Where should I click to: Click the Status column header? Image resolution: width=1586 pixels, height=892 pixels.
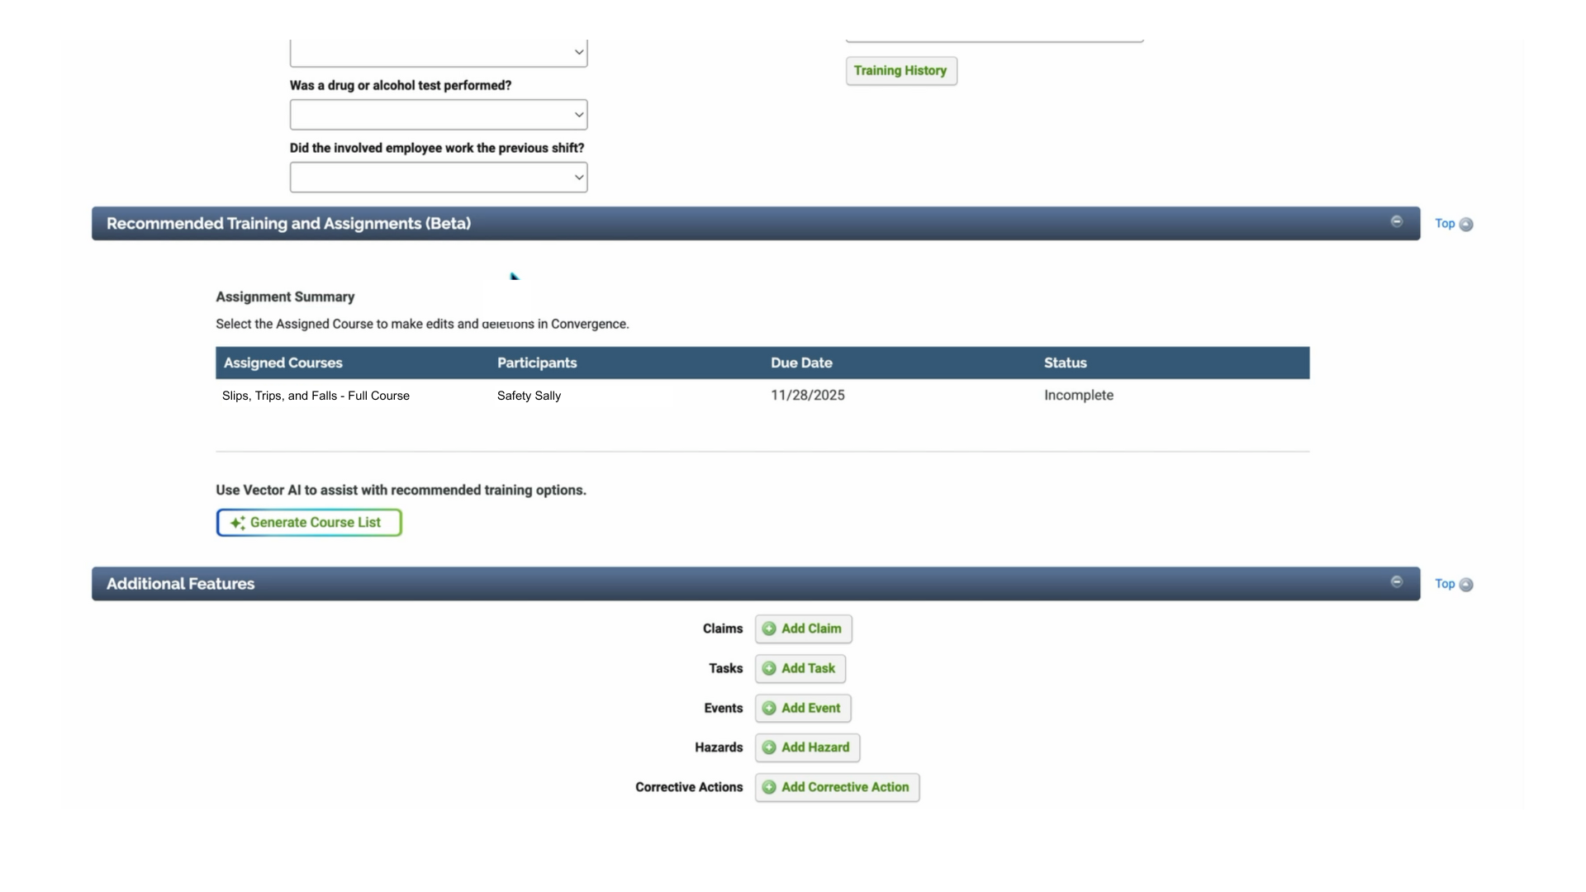1065,363
